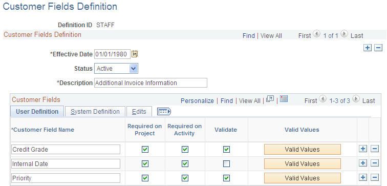Uncheck Validate for Credit Grade
387x186 pixels.
click(x=226, y=149)
